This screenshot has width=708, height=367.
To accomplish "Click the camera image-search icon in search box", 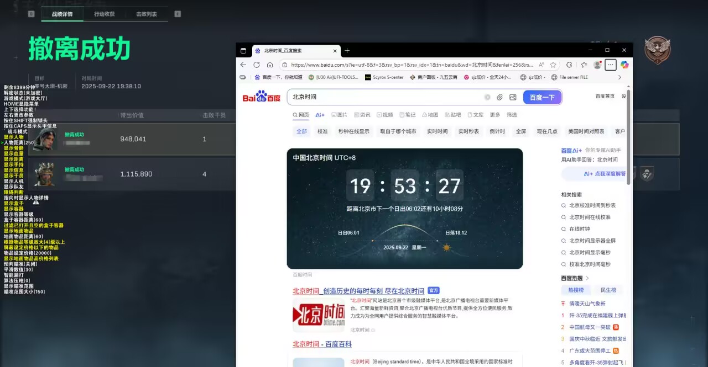I will [x=513, y=97].
